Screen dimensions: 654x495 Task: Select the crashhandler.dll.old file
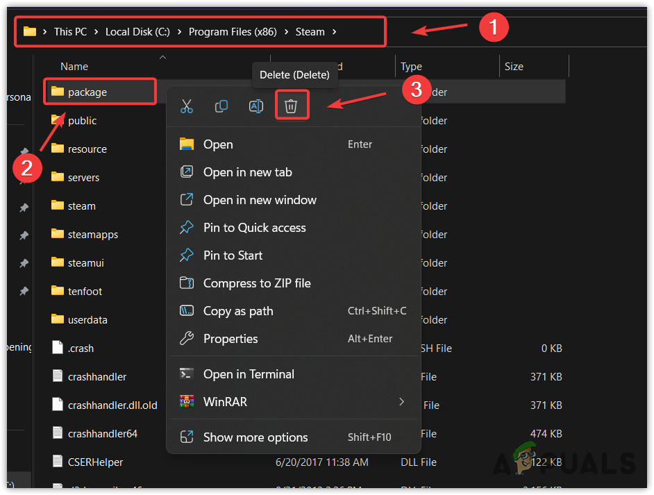[112, 405]
